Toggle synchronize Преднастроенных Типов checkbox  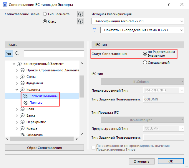[94, 147]
